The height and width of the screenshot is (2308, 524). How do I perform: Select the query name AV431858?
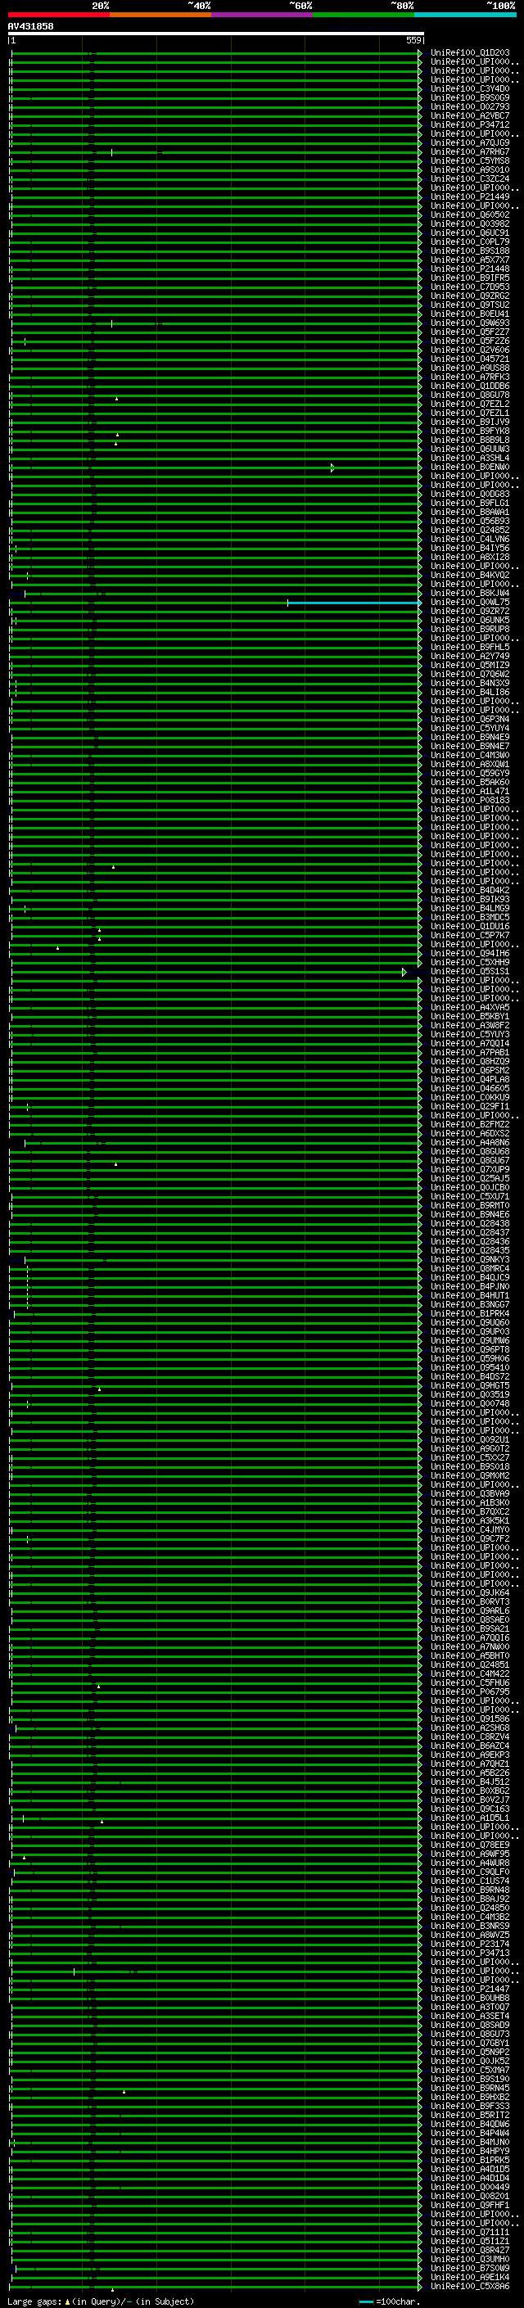pyautogui.click(x=30, y=26)
